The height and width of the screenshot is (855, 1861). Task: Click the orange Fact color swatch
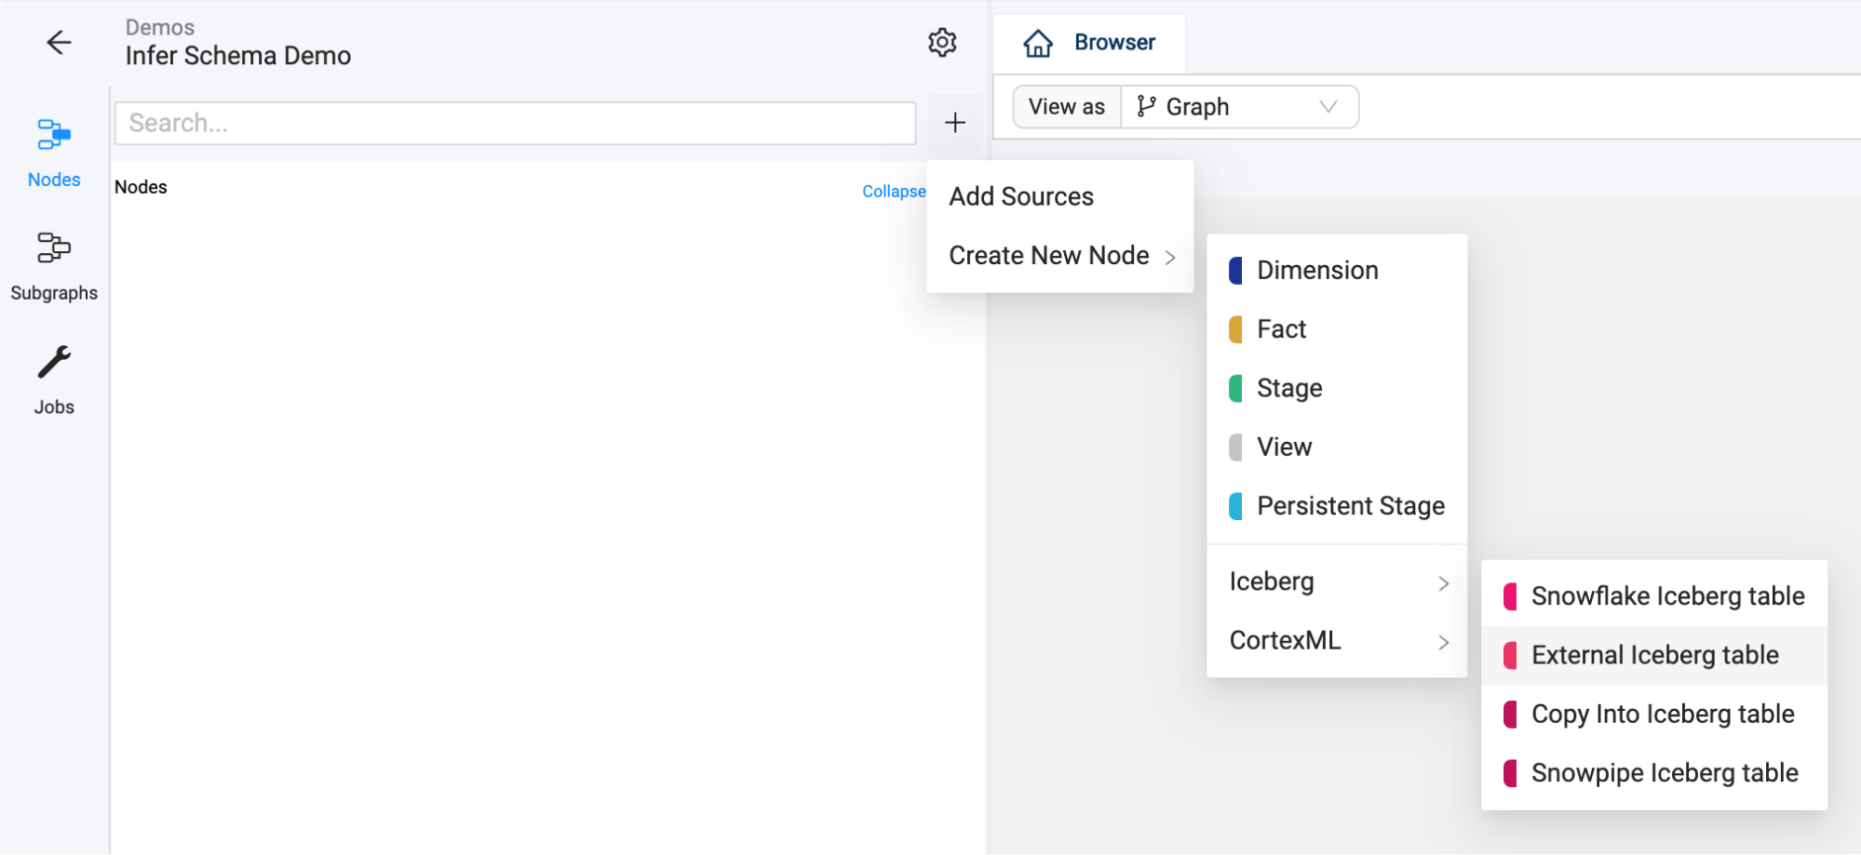(x=1235, y=329)
